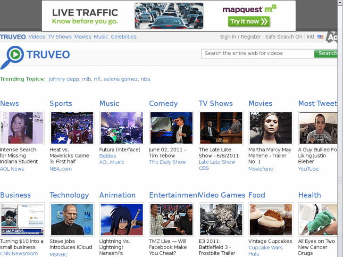Click the Cupcake Wars link
343x257 pixels.
coord(266,248)
